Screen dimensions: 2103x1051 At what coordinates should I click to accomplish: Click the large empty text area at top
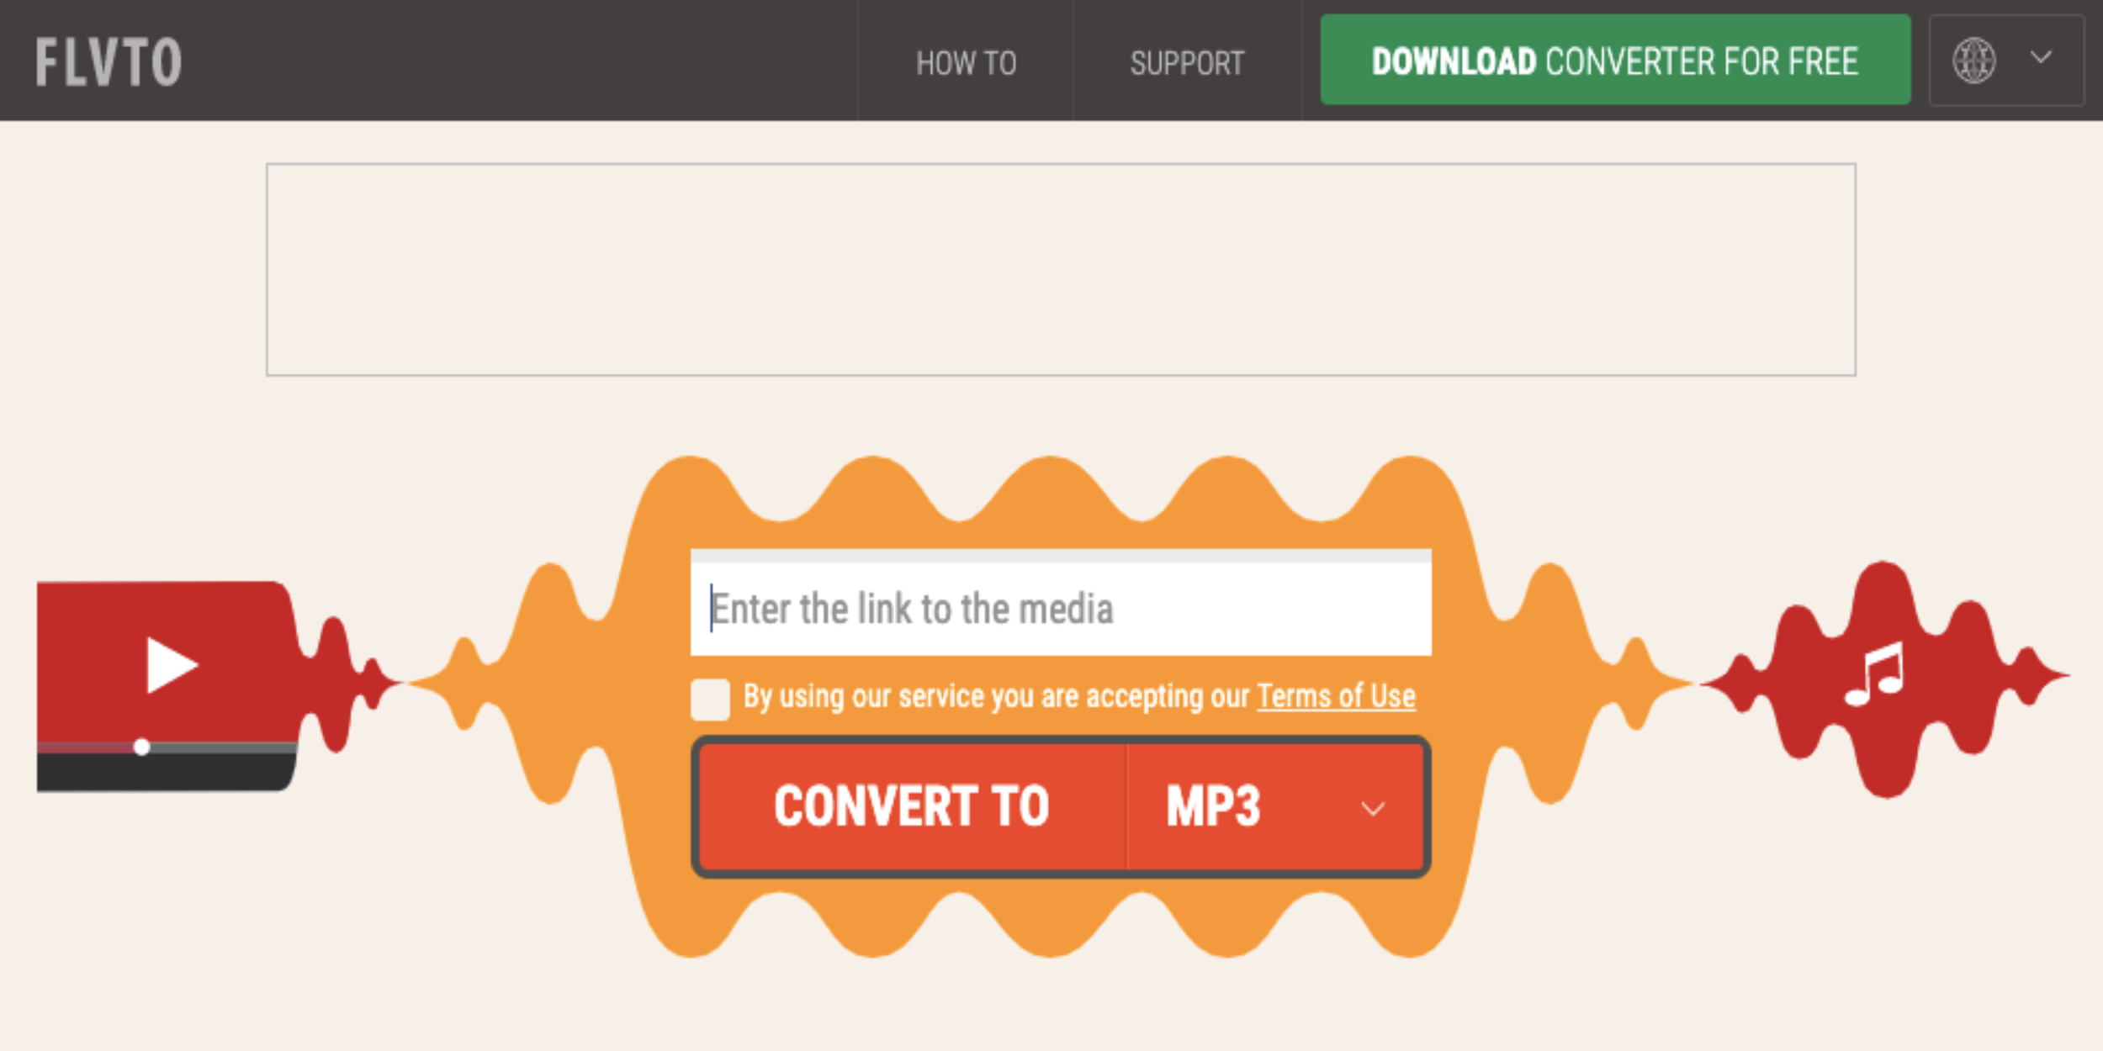tap(1067, 267)
